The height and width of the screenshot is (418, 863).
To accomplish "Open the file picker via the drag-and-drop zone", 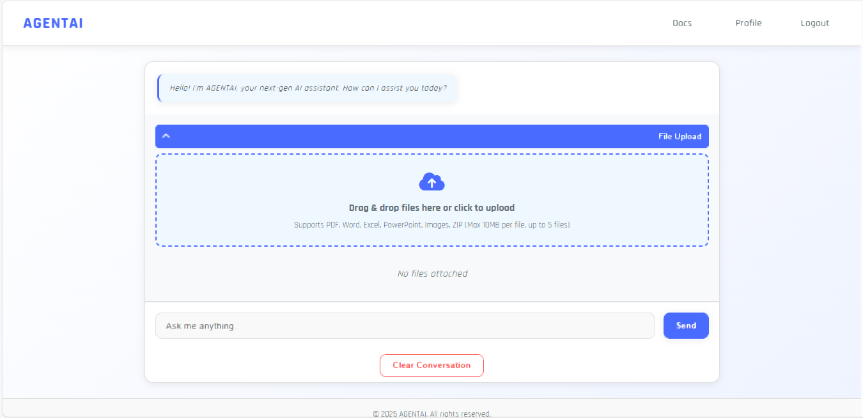I will (432, 200).
